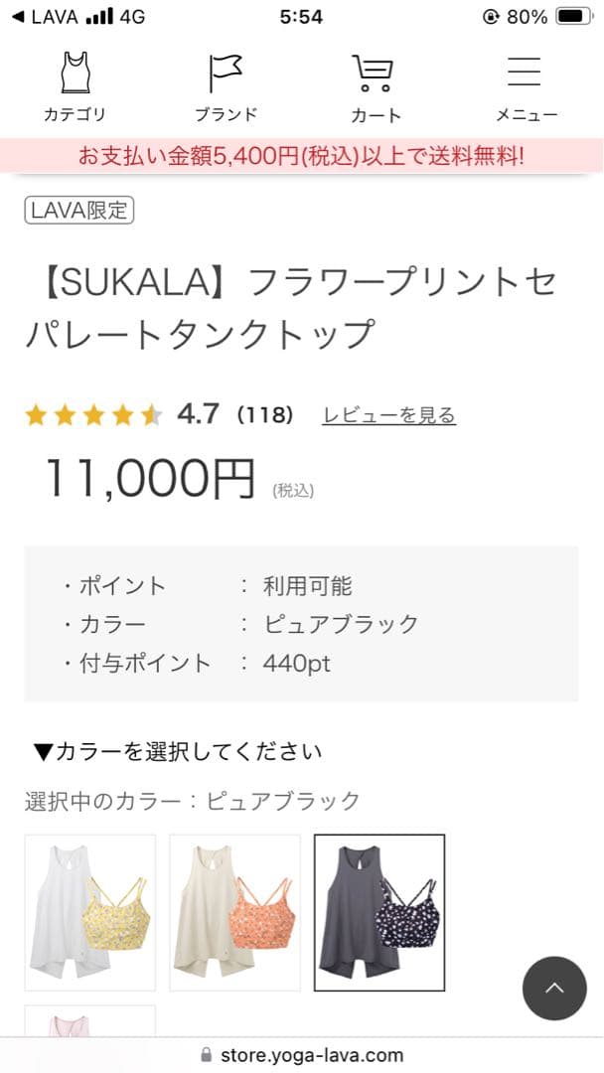Tap the star rating icons
Image resolution: width=604 pixels, height=1073 pixels.
[92, 415]
